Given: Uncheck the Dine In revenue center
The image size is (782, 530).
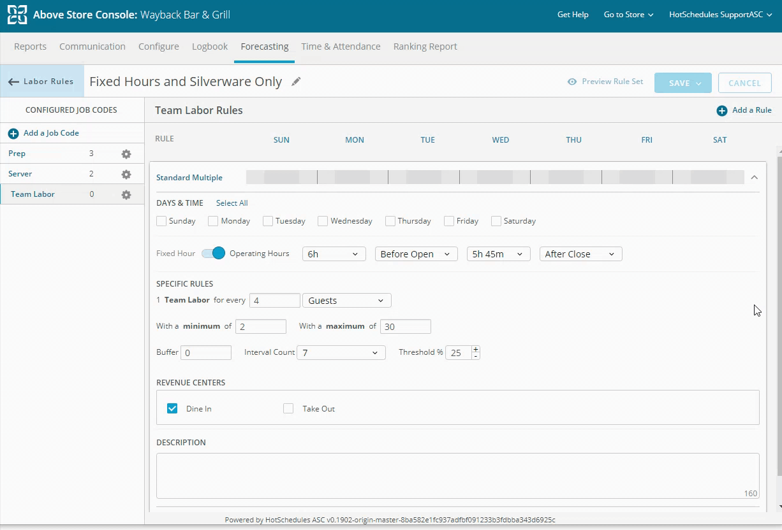Looking at the screenshot, I should coord(172,409).
